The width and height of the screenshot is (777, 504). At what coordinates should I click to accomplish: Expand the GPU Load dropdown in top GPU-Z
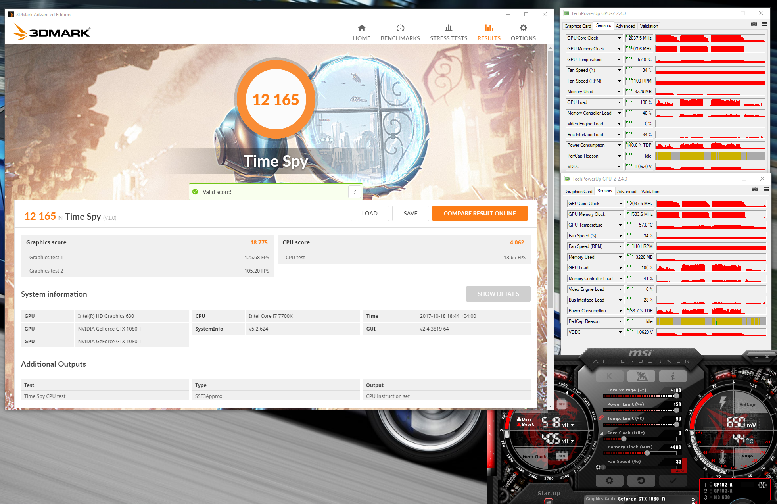click(x=619, y=102)
